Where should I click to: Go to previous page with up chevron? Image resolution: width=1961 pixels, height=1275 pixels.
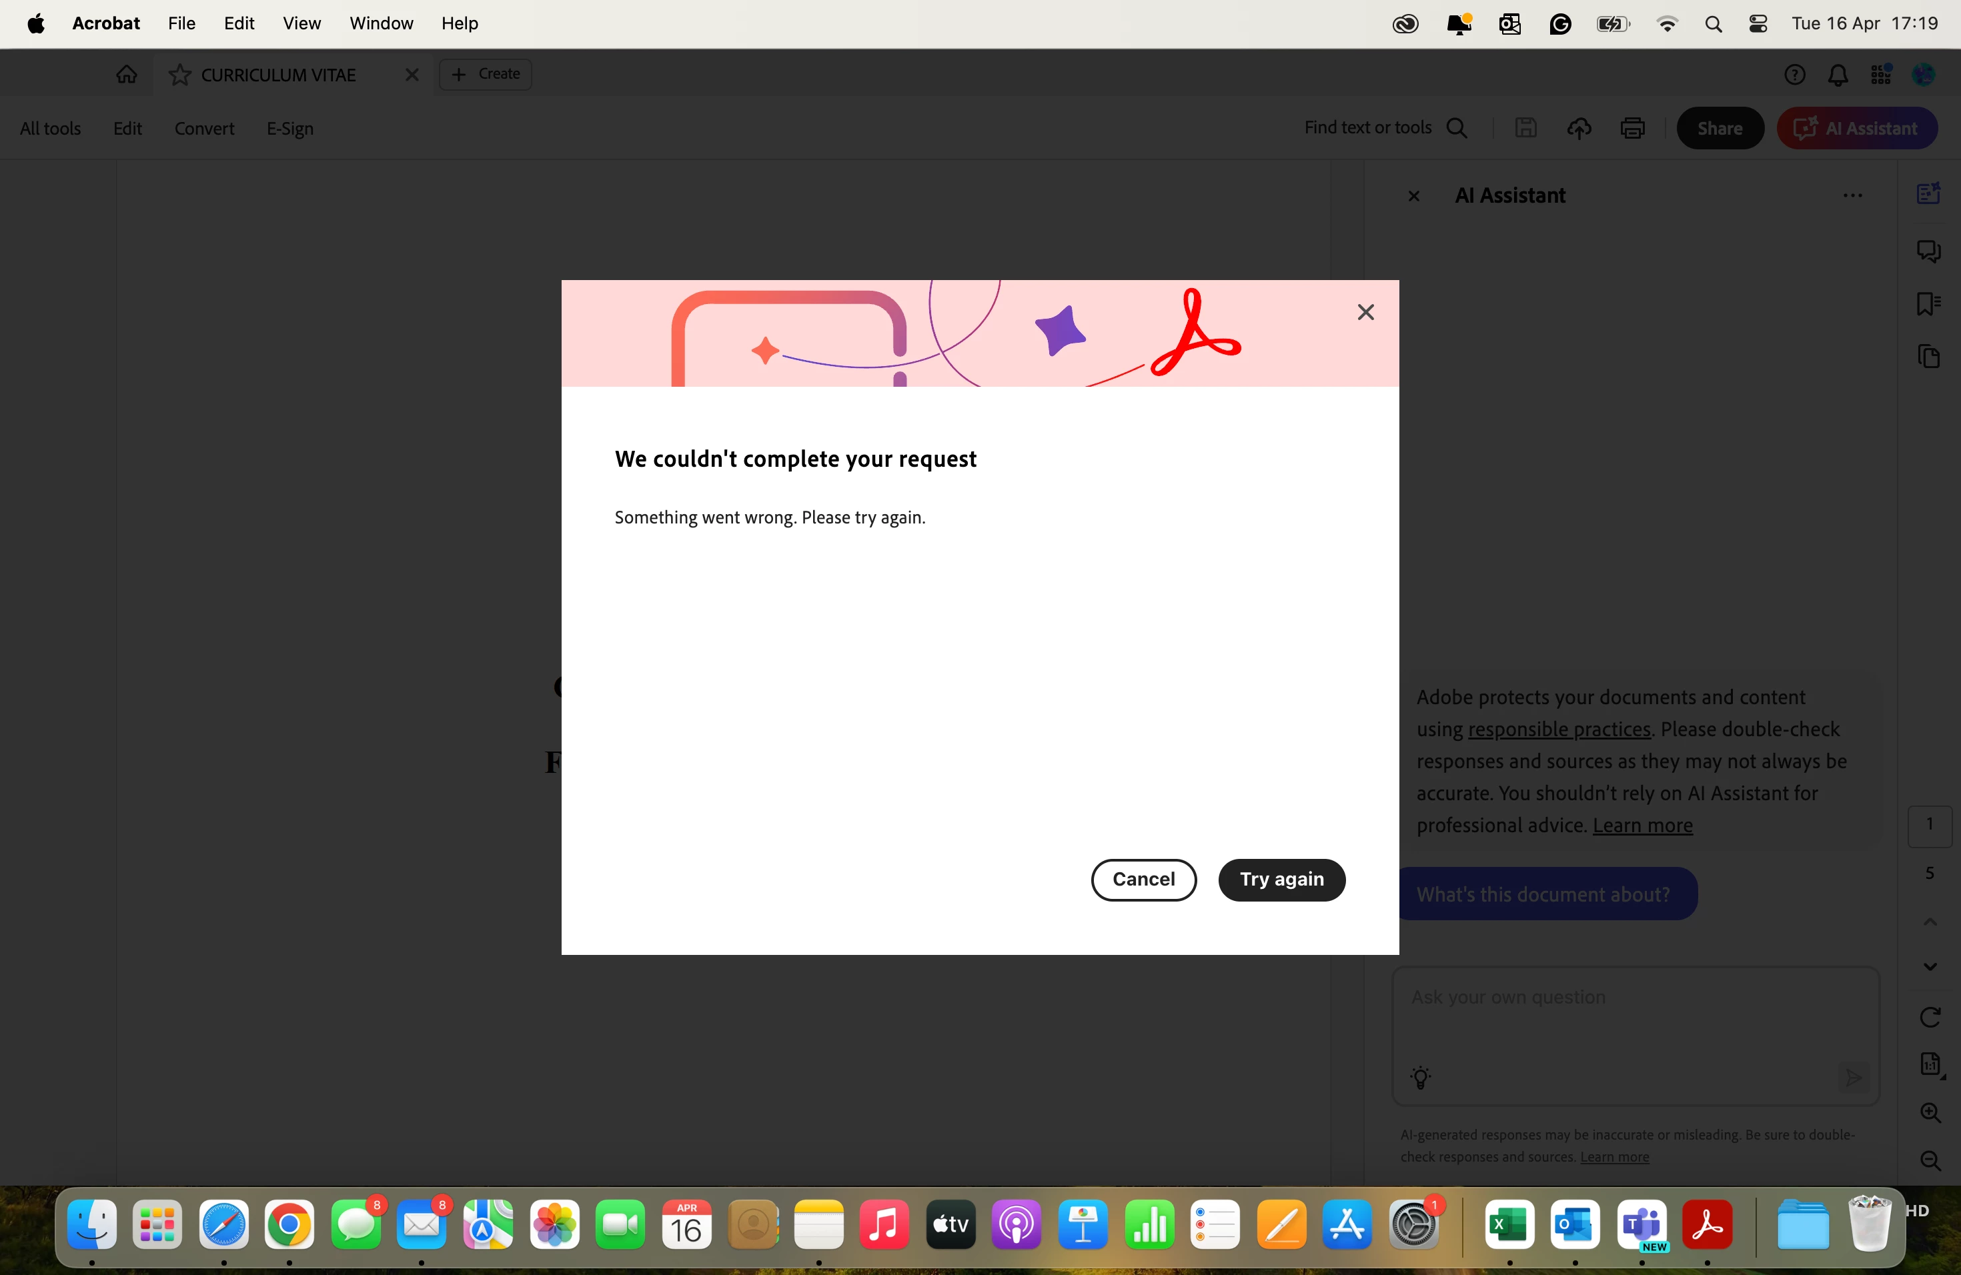pyautogui.click(x=1930, y=922)
